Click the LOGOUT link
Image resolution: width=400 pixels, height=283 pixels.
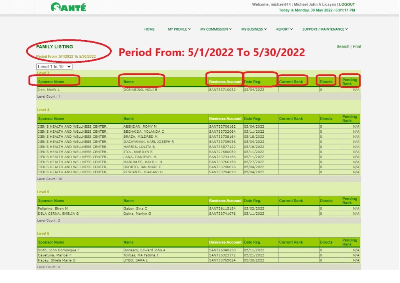click(347, 5)
